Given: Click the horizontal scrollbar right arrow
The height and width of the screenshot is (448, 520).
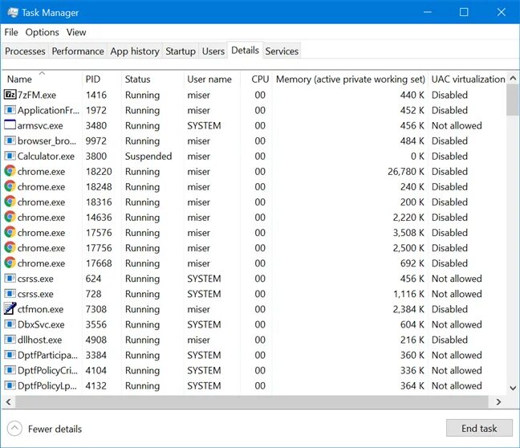Looking at the screenshot, I should point(498,402).
